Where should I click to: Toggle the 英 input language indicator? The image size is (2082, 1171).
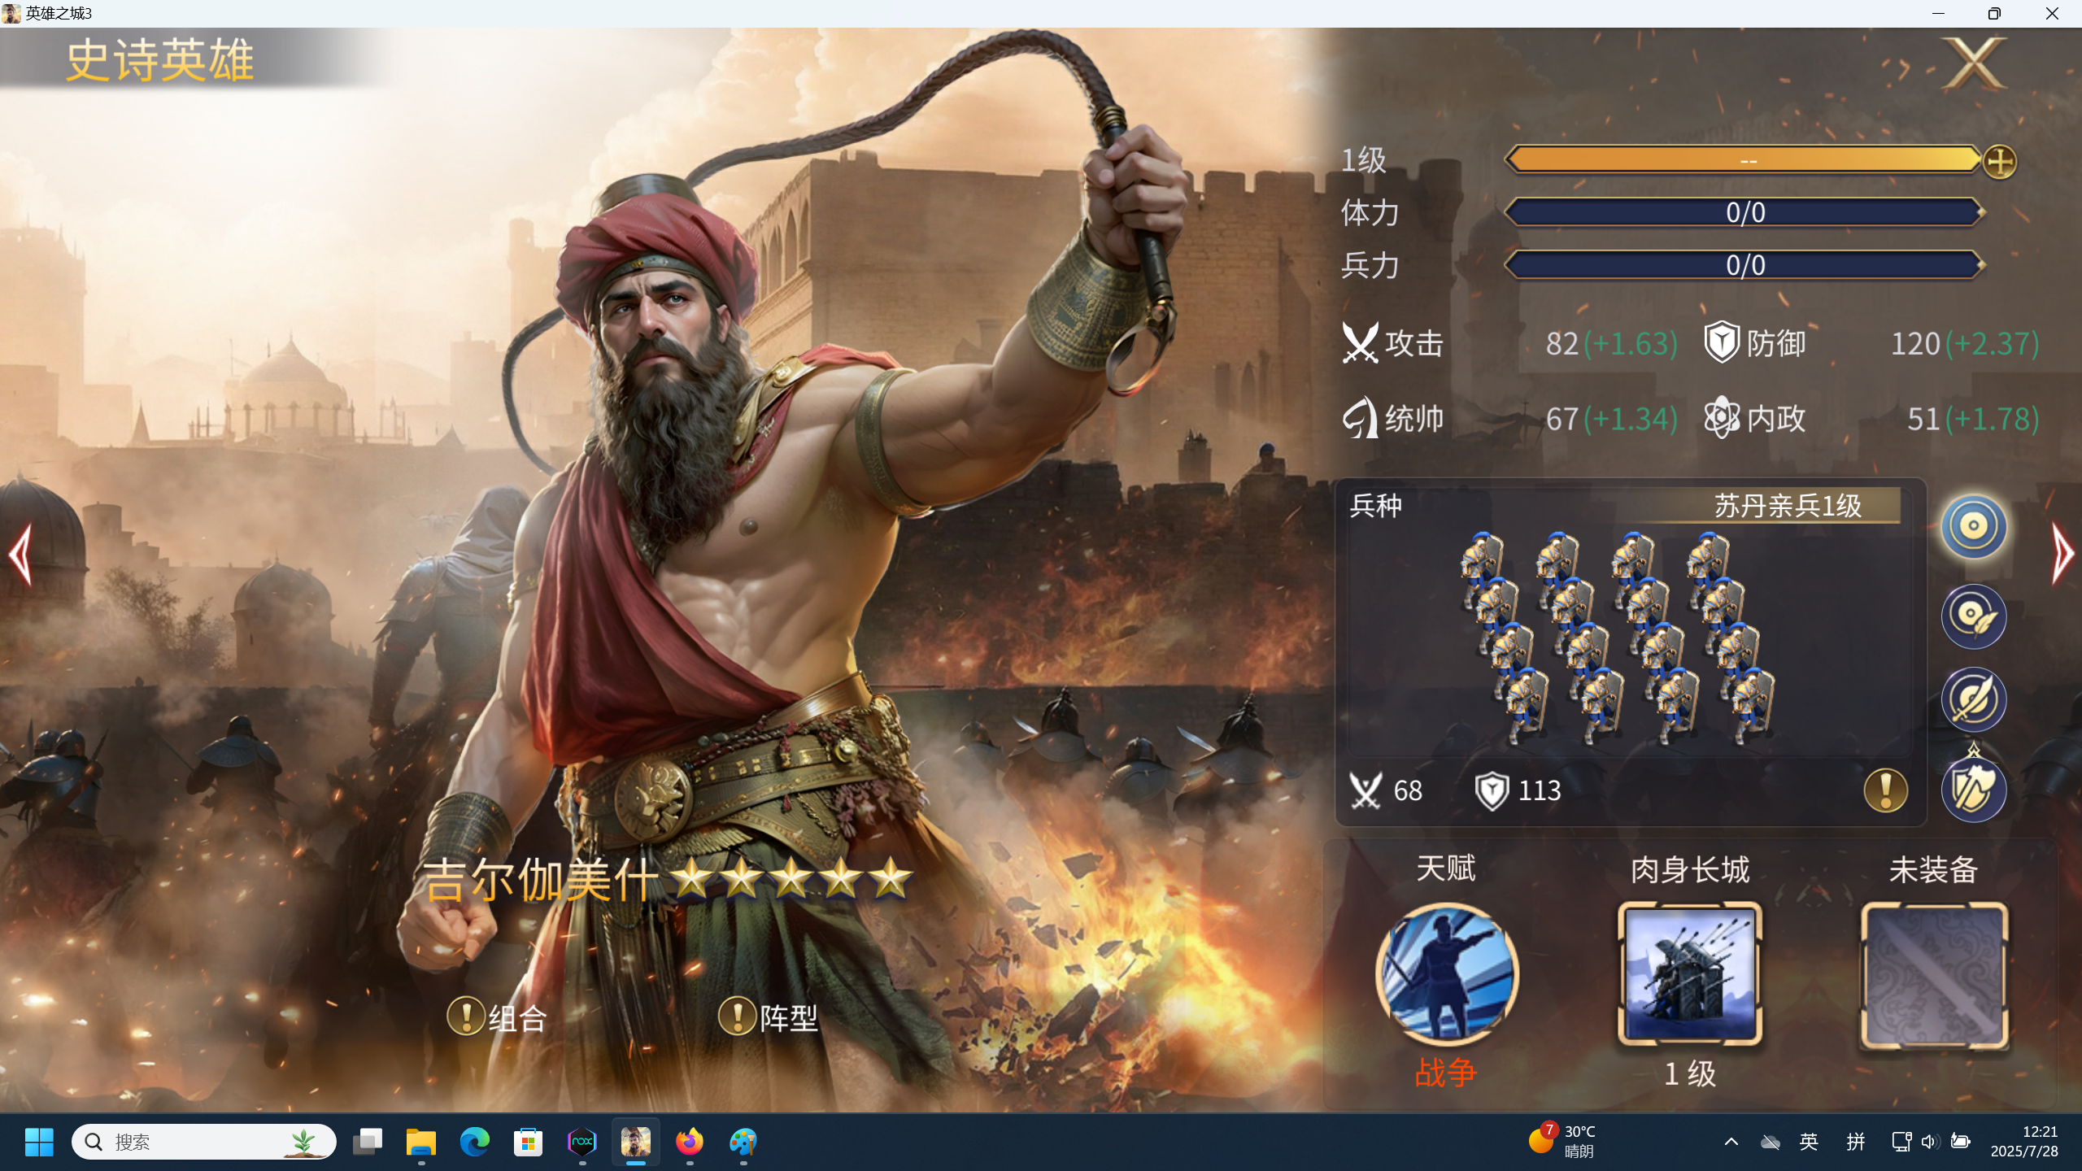click(1808, 1142)
